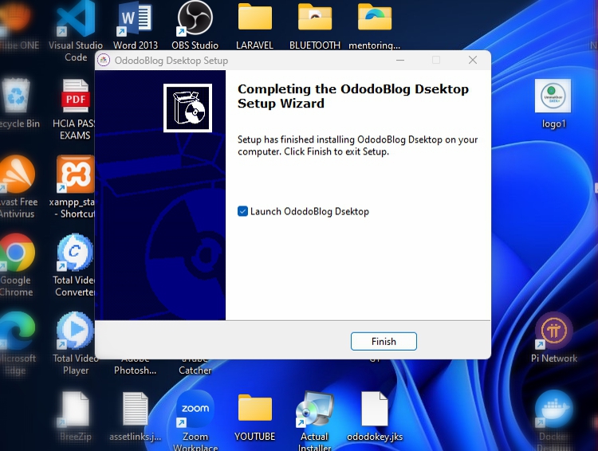Launch OBS Studio from desktop
This screenshot has height=451, width=598.
click(195, 22)
